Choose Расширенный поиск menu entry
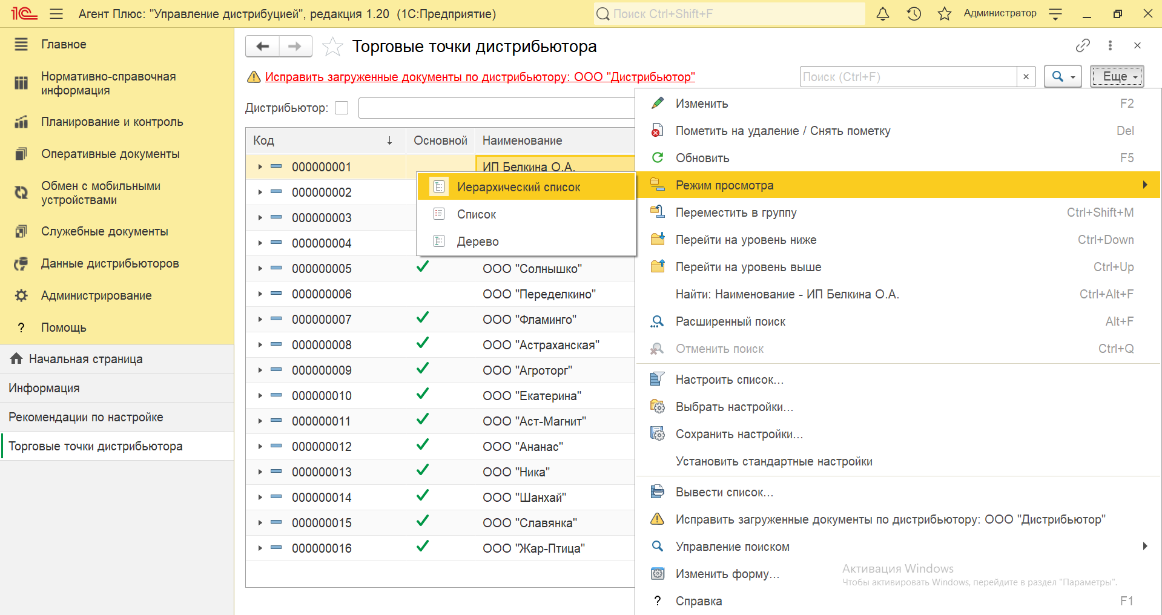 click(x=899, y=321)
